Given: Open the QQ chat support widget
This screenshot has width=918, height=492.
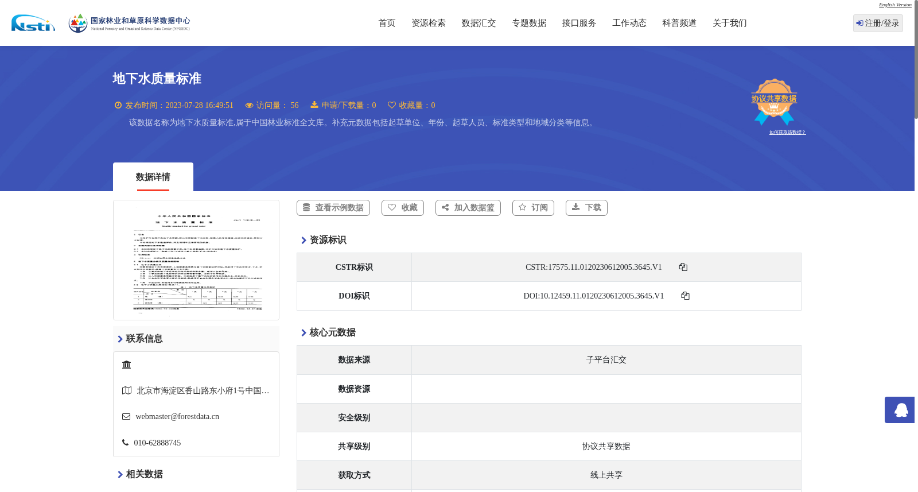Looking at the screenshot, I should tap(900, 410).
